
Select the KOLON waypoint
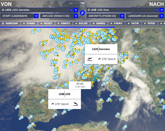(81, 23)
